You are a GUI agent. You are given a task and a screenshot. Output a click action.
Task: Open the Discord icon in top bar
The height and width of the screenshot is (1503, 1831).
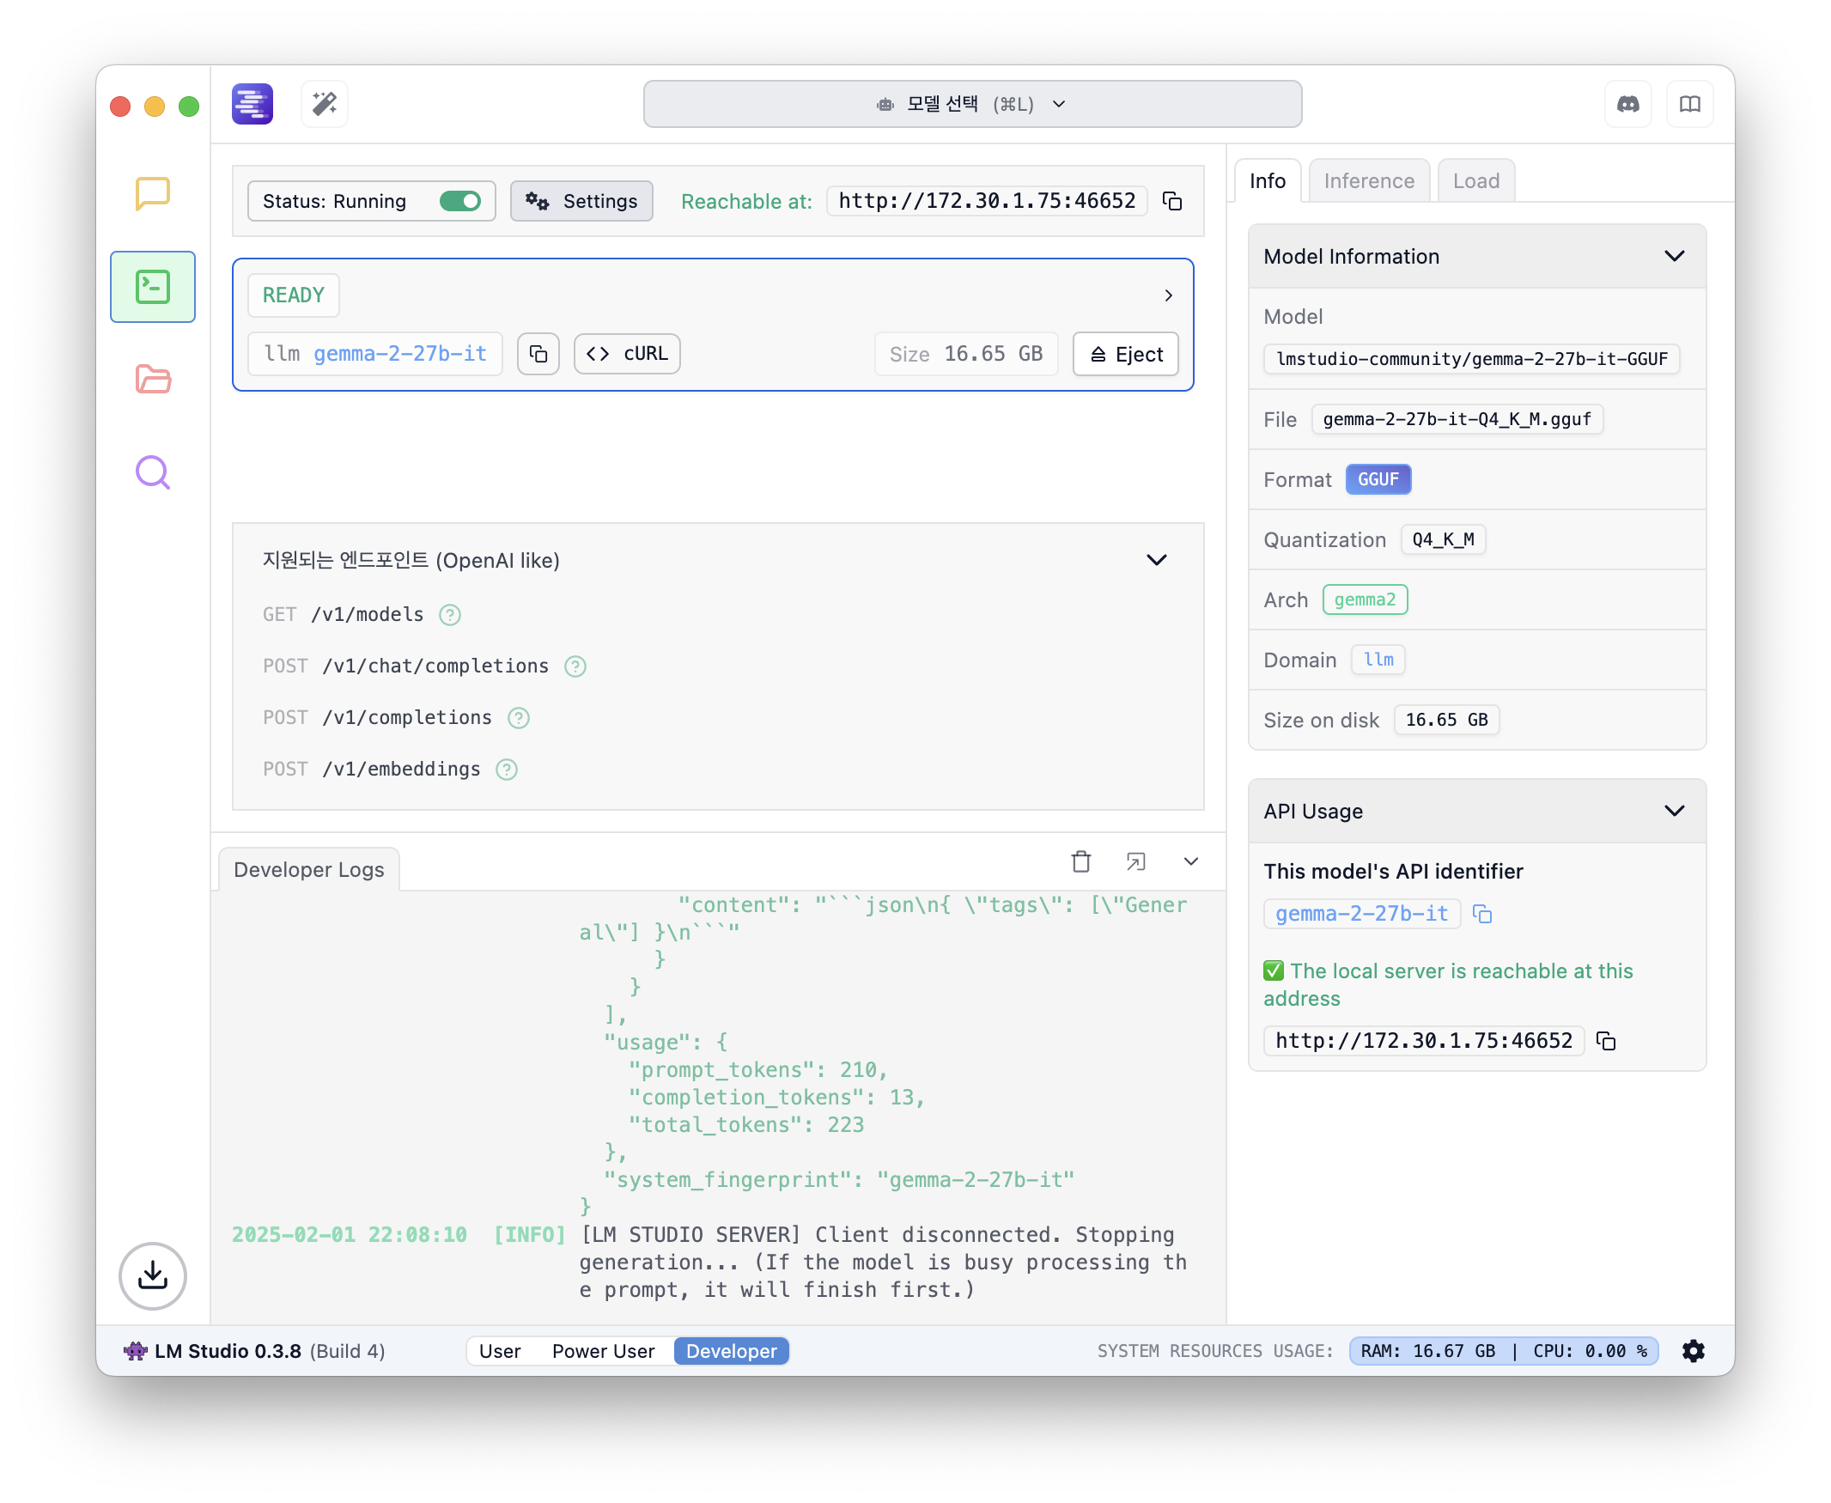click(x=1627, y=104)
